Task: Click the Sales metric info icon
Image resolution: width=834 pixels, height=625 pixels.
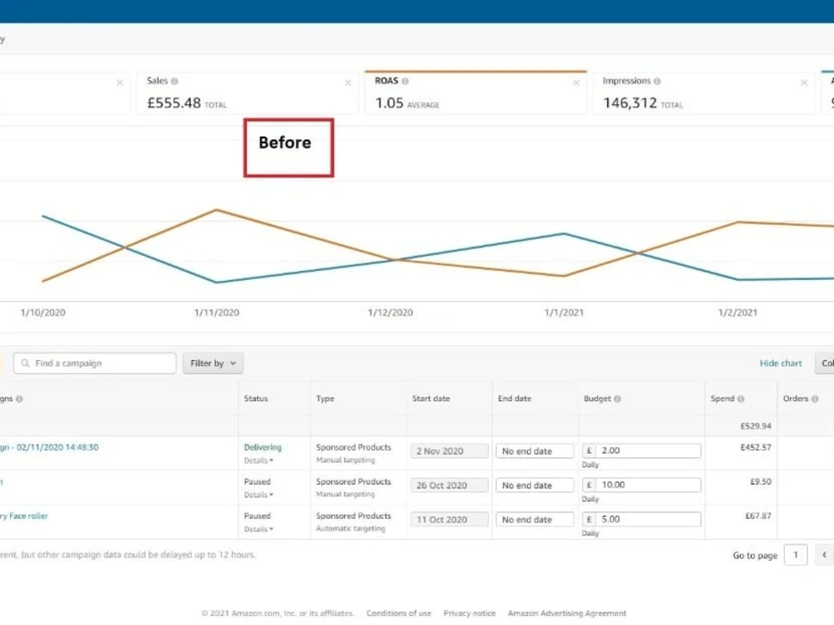Action: click(x=174, y=82)
